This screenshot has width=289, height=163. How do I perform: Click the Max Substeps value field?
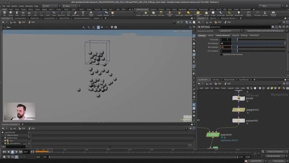(226, 47)
